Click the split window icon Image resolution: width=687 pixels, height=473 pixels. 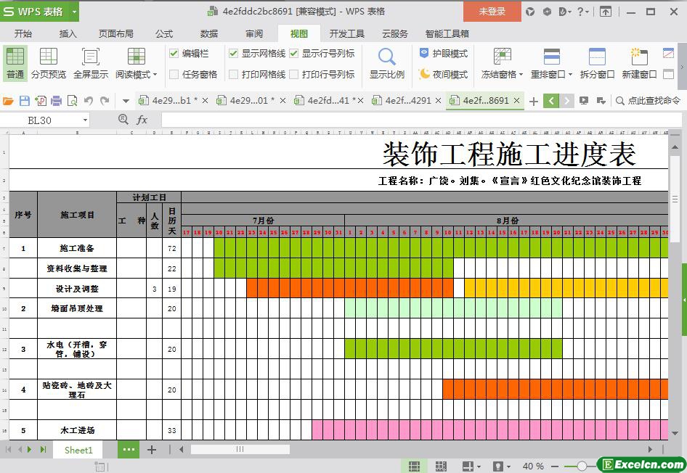(x=597, y=57)
